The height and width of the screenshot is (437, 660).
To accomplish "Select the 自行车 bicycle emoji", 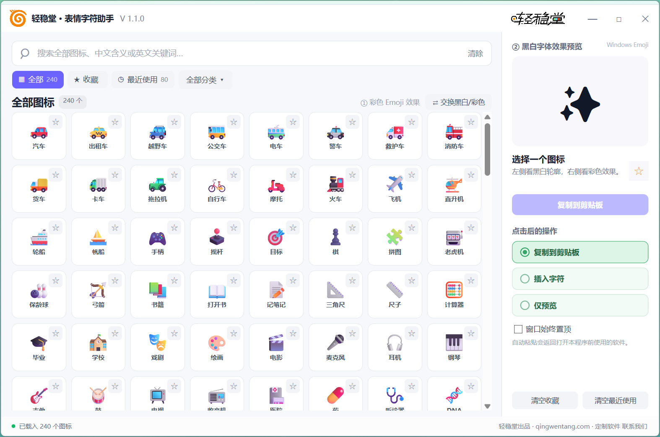I will coord(217,189).
